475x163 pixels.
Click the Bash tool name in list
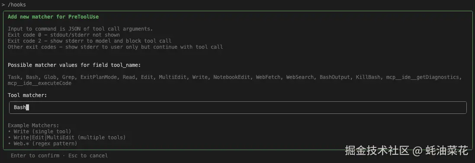[x=32, y=77]
